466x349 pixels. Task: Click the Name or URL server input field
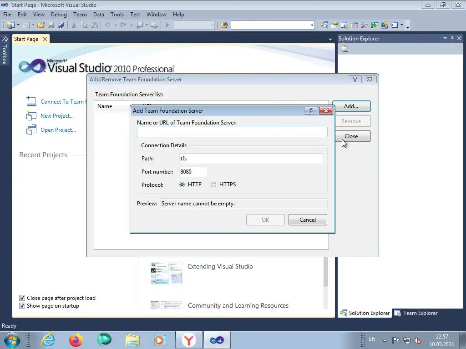click(232, 132)
